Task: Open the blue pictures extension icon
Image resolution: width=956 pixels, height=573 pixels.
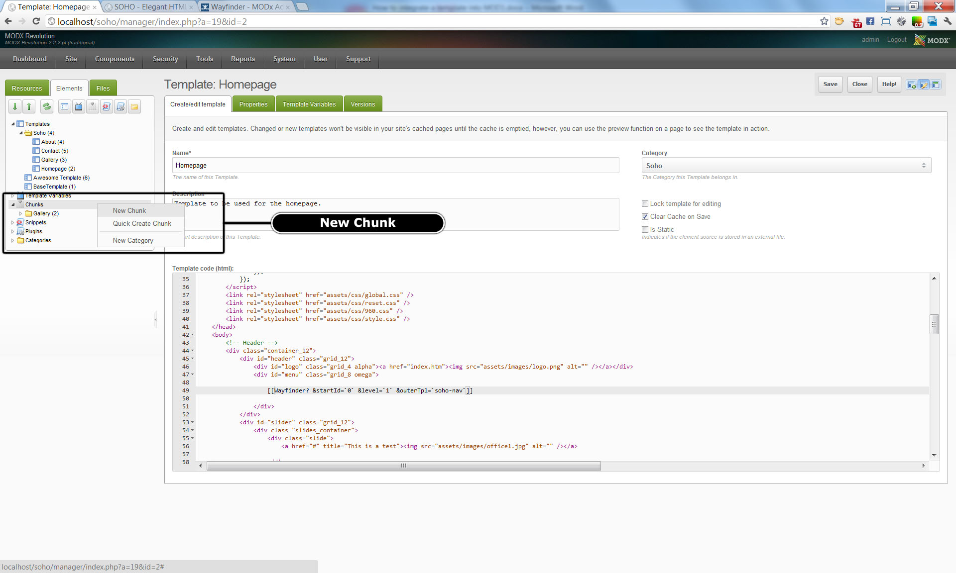Action: click(932, 21)
